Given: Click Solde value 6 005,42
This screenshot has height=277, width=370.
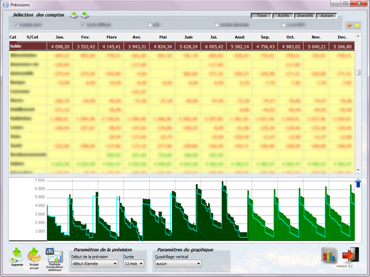Looking at the screenshot, I should 214,47.
